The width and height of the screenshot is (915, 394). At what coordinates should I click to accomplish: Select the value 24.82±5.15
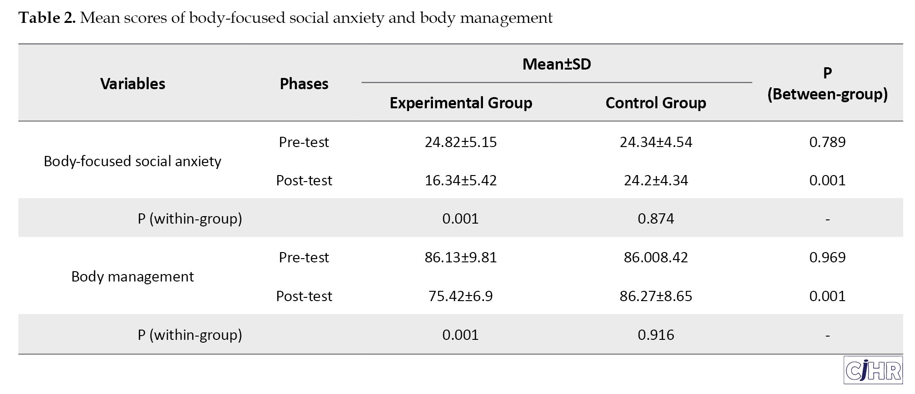[461, 142]
